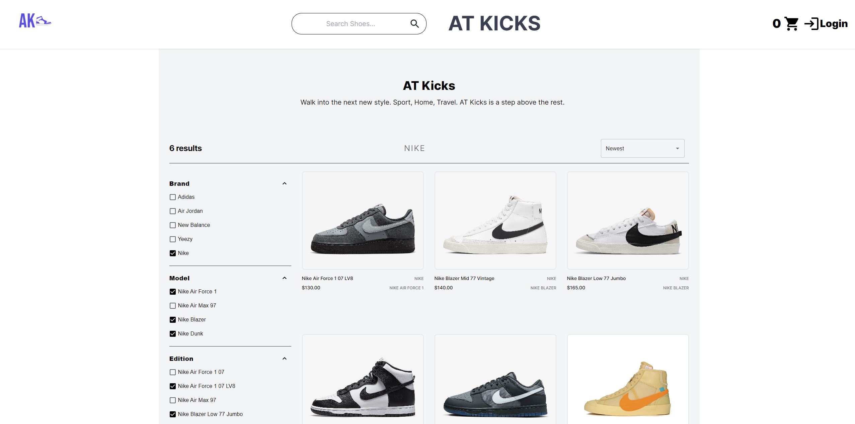The image size is (855, 424).
Task: Enable the Nike Air Max 97 model filter
Action: pyautogui.click(x=173, y=306)
